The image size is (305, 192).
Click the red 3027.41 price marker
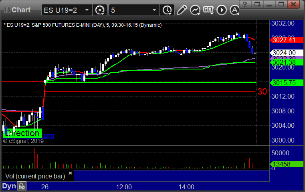(287, 40)
